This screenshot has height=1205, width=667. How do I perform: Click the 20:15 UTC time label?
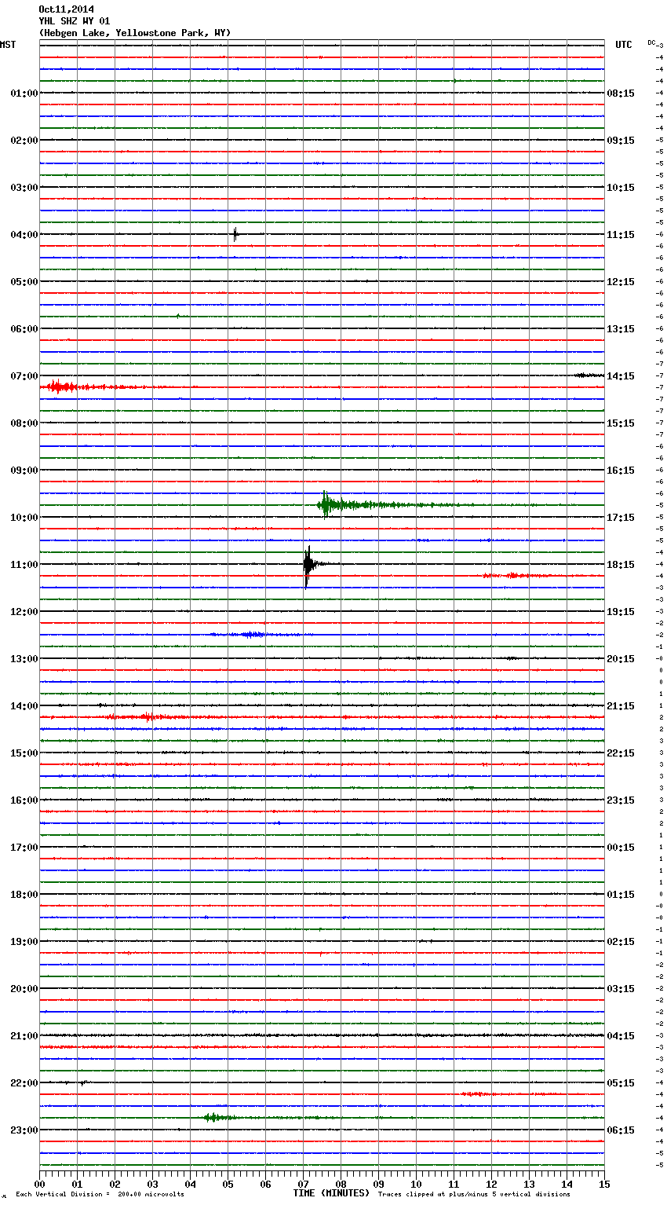[x=621, y=659]
